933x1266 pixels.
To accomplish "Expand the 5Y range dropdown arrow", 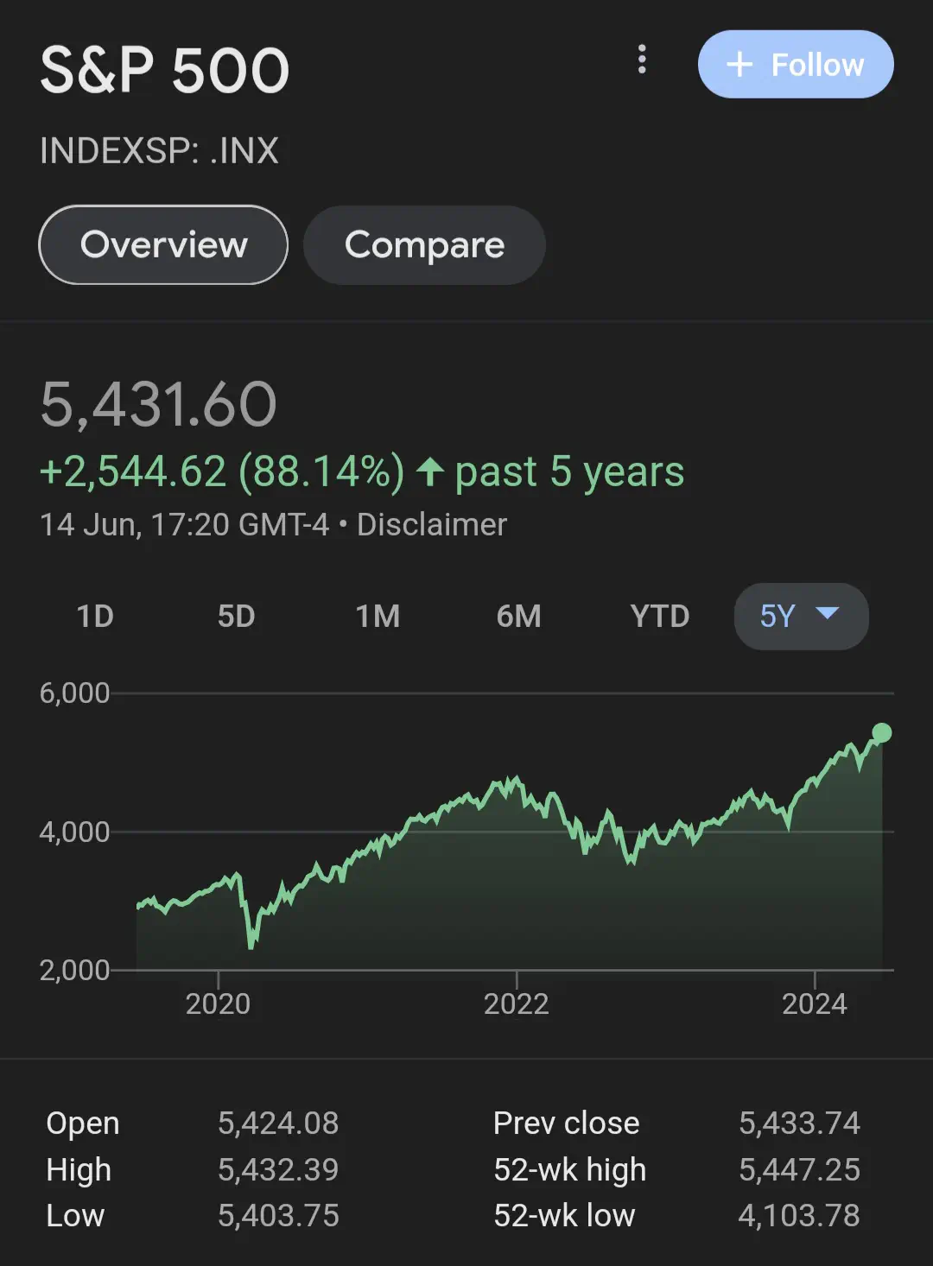I will pos(827,614).
